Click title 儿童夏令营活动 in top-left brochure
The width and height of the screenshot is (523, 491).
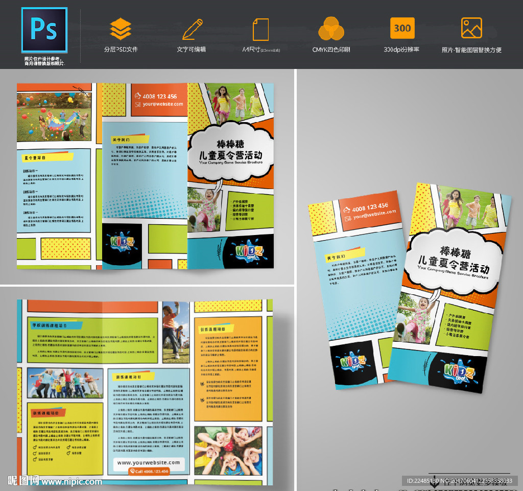tap(230, 155)
